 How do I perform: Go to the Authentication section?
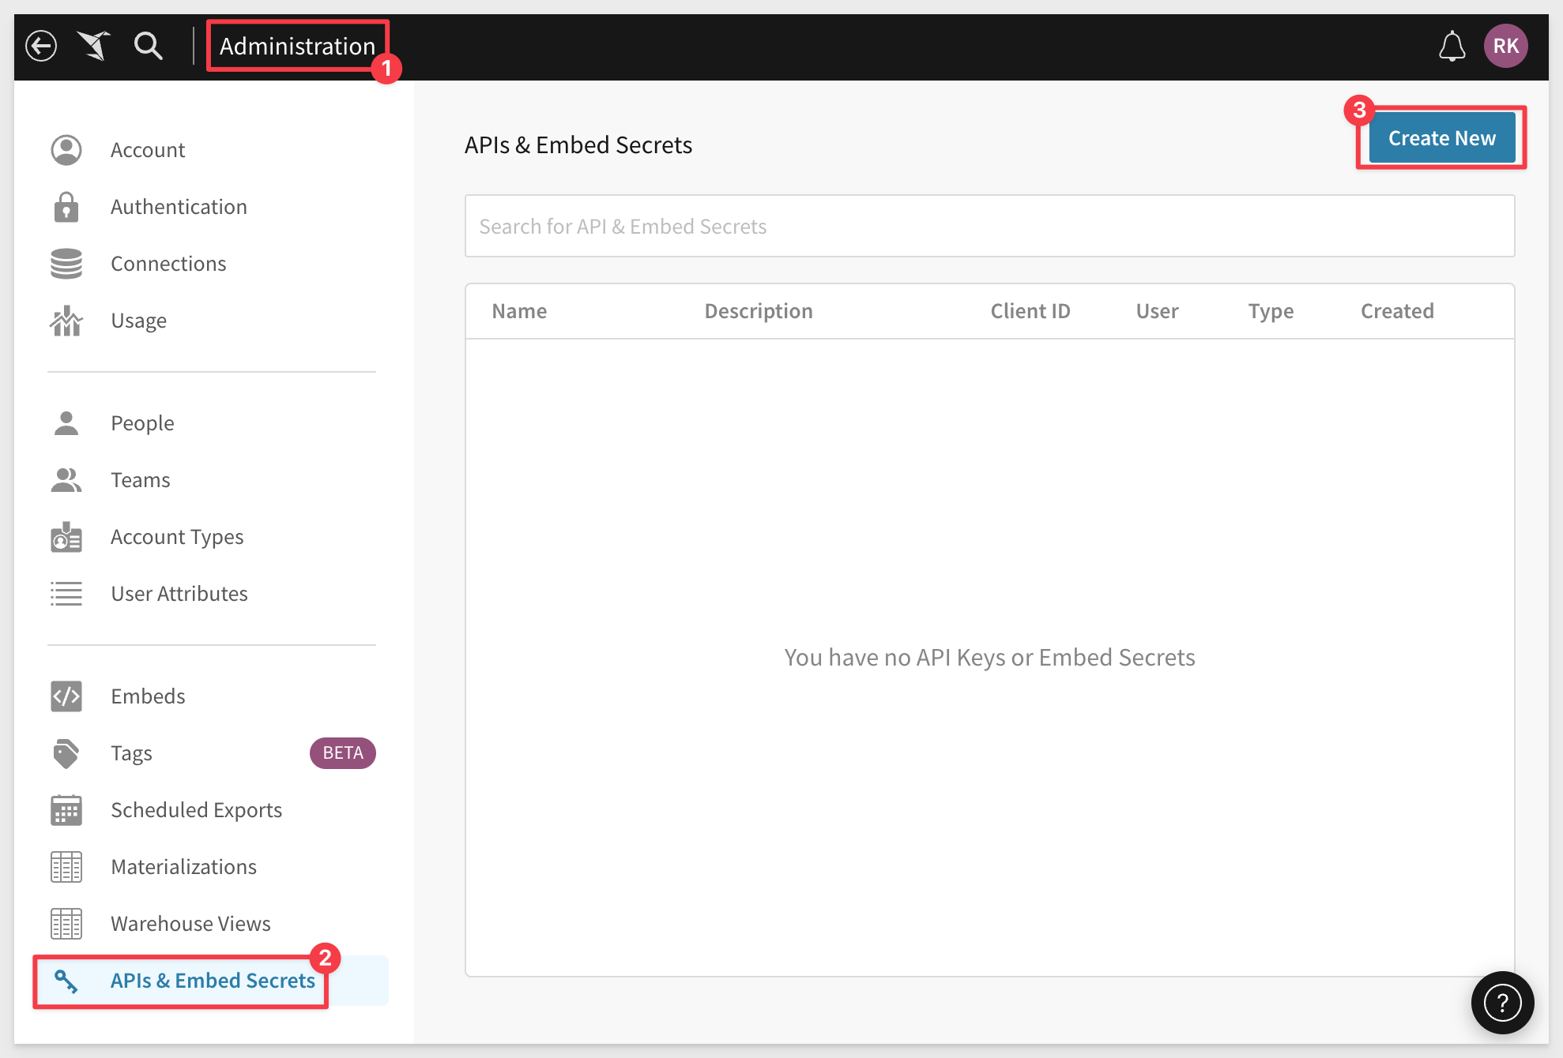coord(179,207)
